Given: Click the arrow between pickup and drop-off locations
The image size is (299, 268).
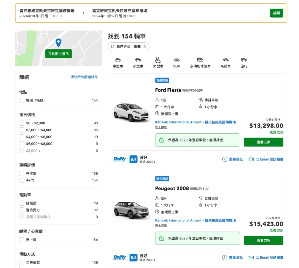Looking at the screenshot, I should click(83, 13).
